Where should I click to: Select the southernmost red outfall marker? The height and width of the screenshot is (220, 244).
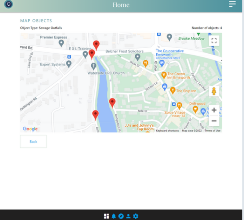[x=95, y=115]
